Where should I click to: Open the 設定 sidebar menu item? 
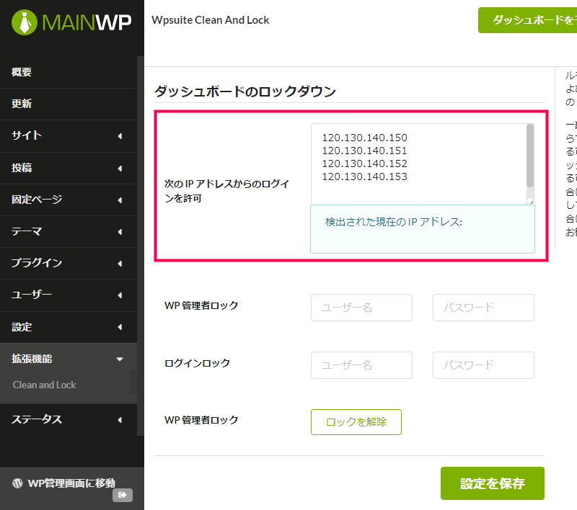click(69, 327)
